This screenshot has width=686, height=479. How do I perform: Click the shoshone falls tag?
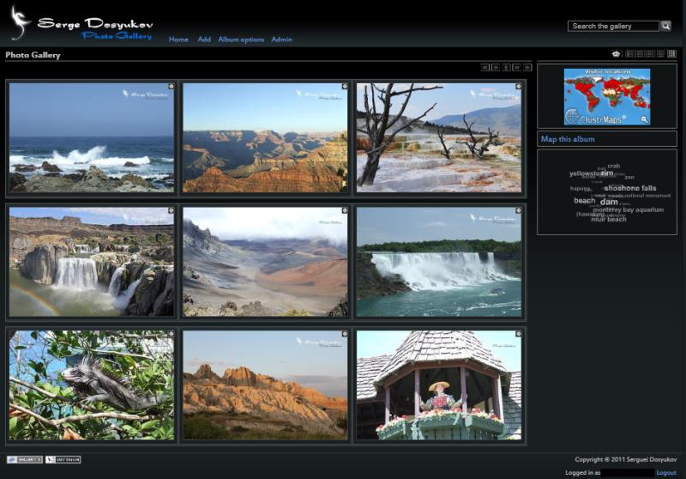click(630, 188)
